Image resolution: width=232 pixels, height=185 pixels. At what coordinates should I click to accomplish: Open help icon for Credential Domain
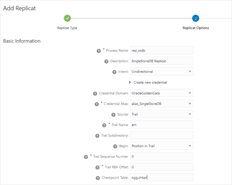tap(95, 94)
